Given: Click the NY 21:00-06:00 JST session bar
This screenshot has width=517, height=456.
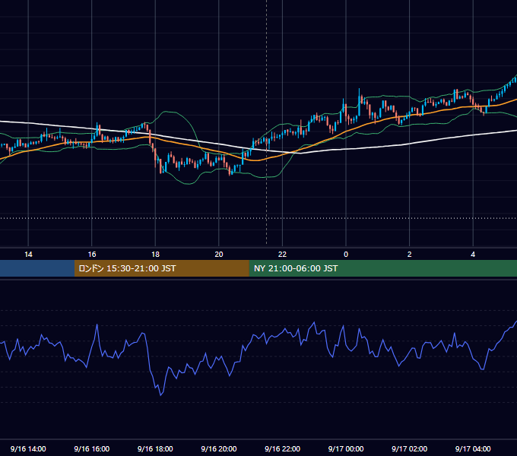Looking at the screenshot, I should [x=382, y=268].
